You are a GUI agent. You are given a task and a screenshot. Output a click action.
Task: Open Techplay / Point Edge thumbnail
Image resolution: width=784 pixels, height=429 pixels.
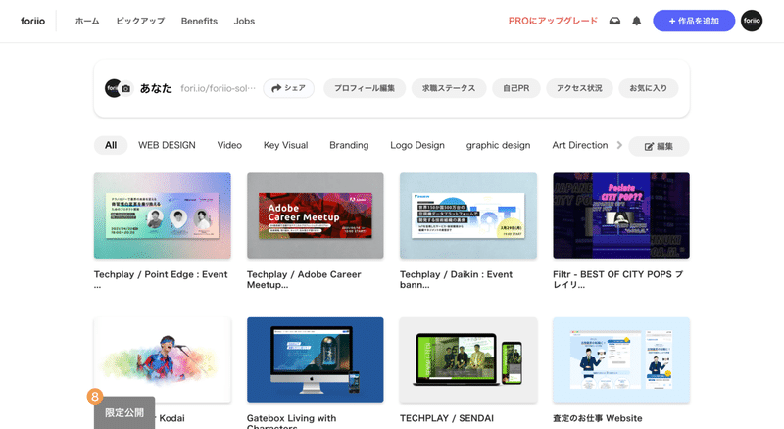coord(163,215)
